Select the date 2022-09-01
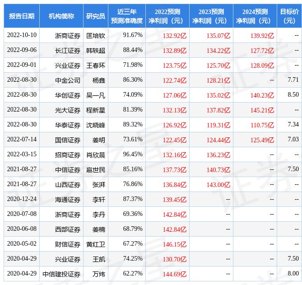Screen dimensions: 302x285 click(x=22, y=65)
